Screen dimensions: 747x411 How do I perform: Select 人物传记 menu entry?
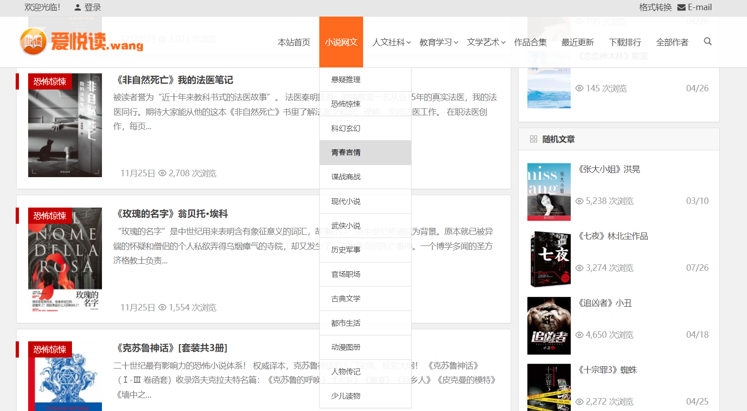[365, 372]
